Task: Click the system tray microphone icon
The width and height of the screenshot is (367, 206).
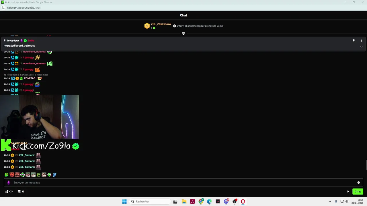Action: [336, 201]
